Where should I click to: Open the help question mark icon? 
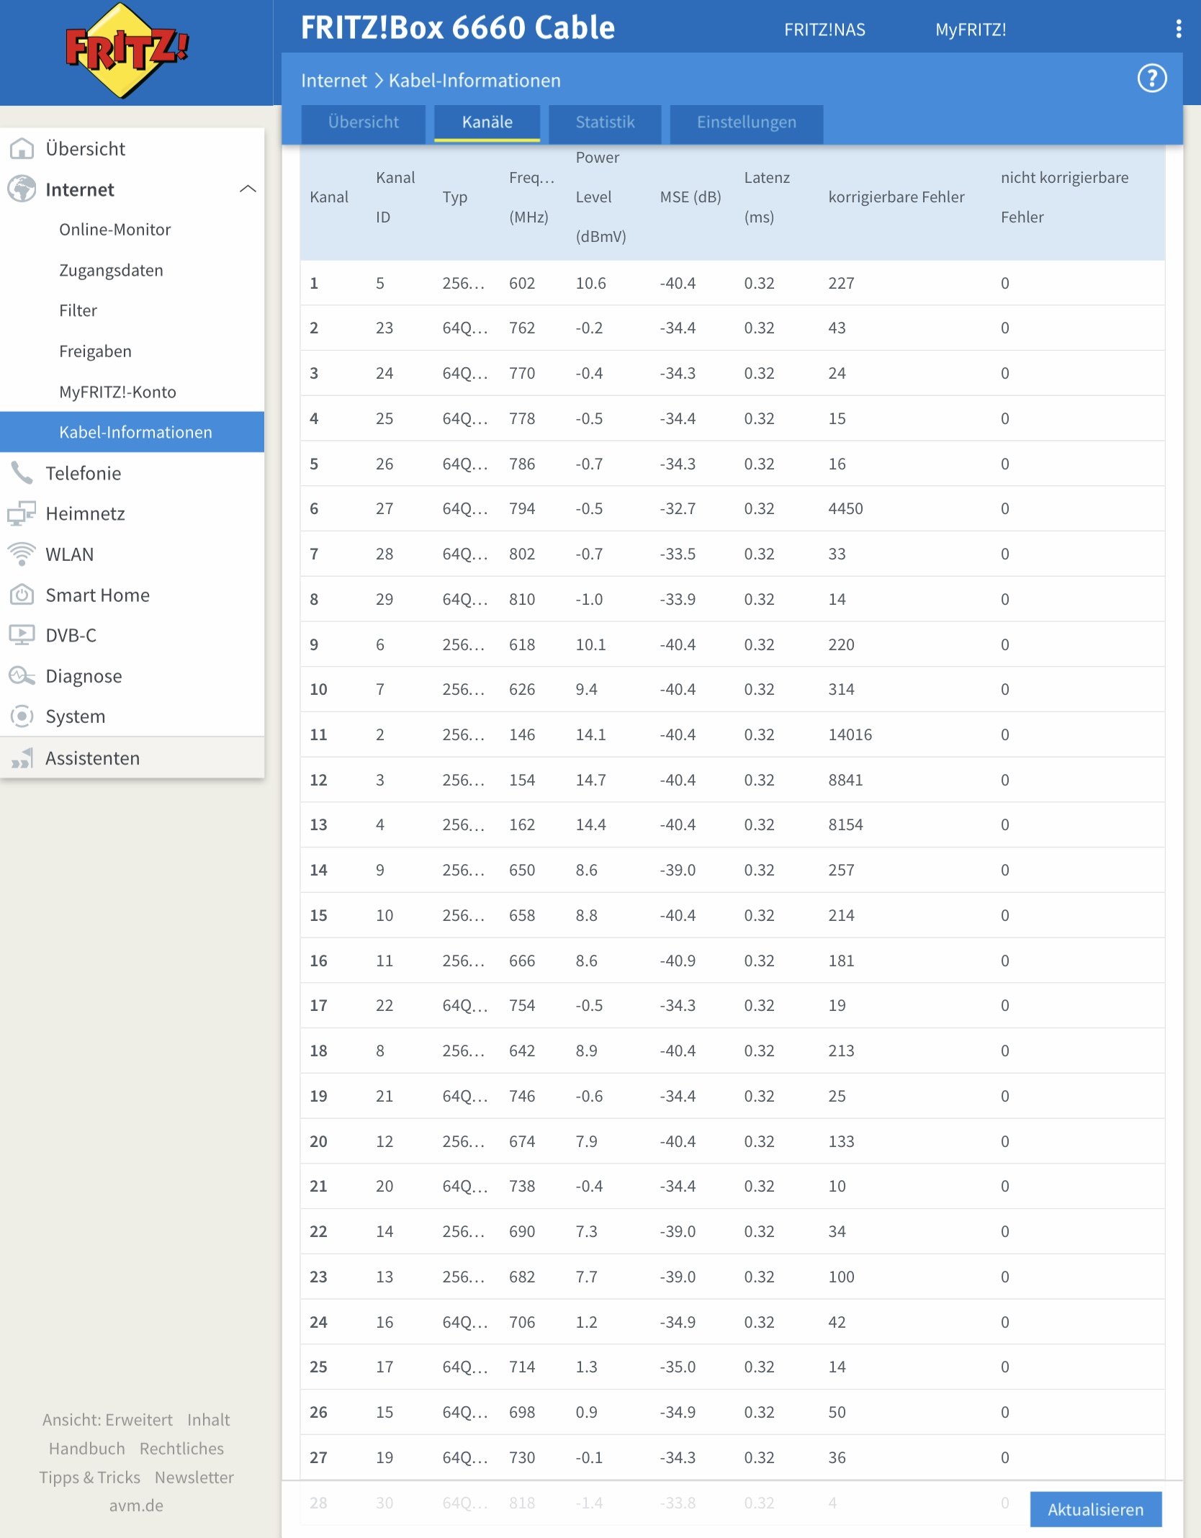[1151, 78]
